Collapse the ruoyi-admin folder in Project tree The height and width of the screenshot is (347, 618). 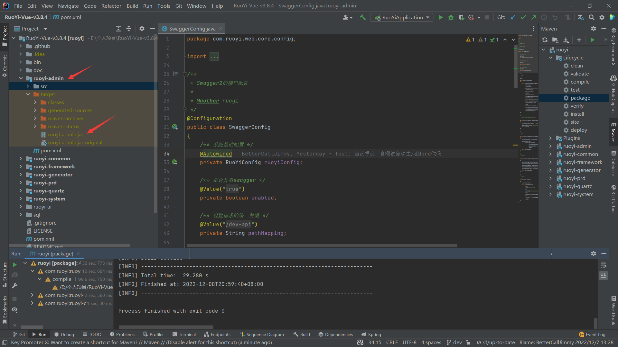21,78
